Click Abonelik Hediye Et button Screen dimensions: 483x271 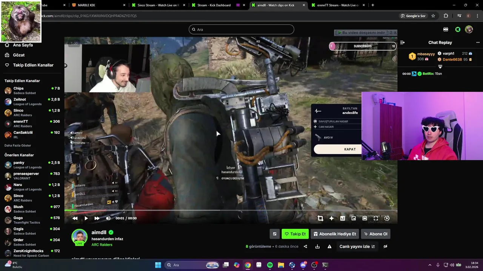click(335, 234)
